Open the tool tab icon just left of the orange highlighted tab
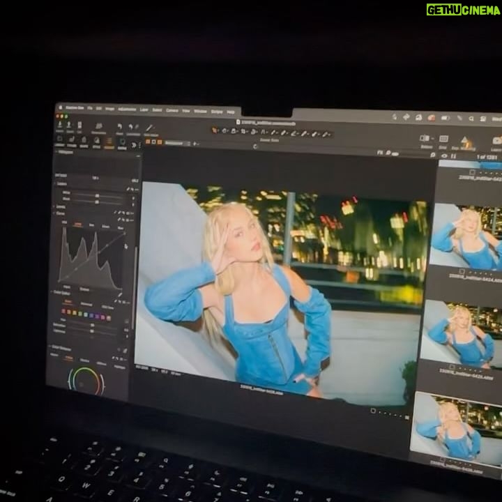Screen dimensions: 502x502 pyautogui.click(x=97, y=141)
